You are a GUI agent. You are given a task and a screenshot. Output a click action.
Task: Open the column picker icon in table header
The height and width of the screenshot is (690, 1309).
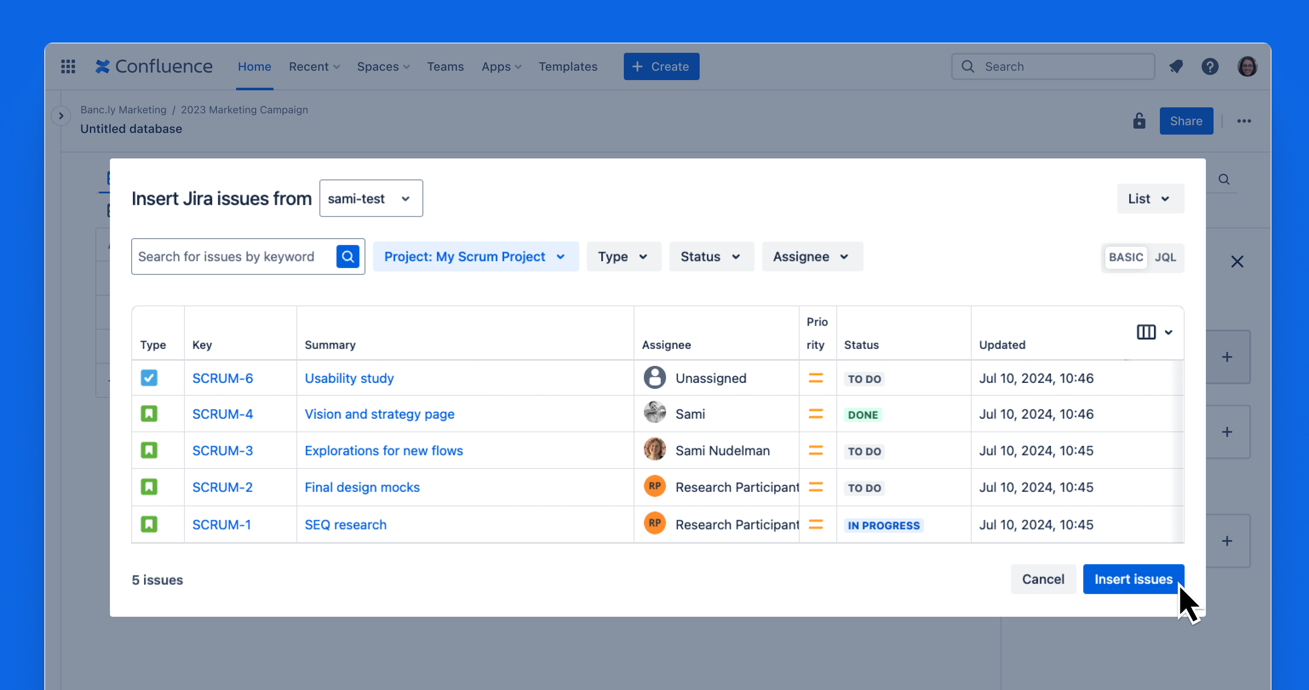[x=1154, y=332]
